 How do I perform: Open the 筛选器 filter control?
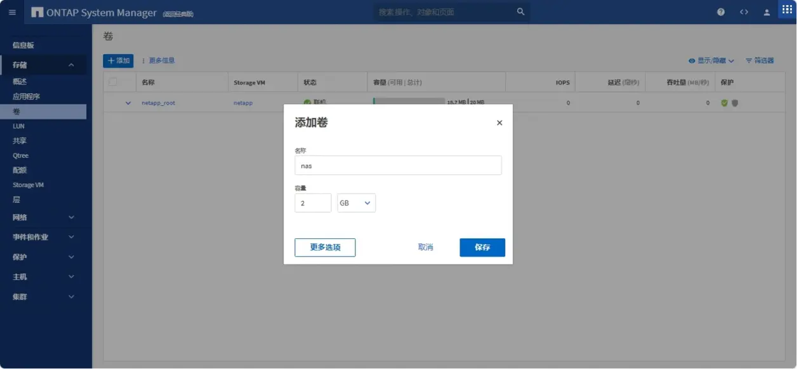[760, 61]
